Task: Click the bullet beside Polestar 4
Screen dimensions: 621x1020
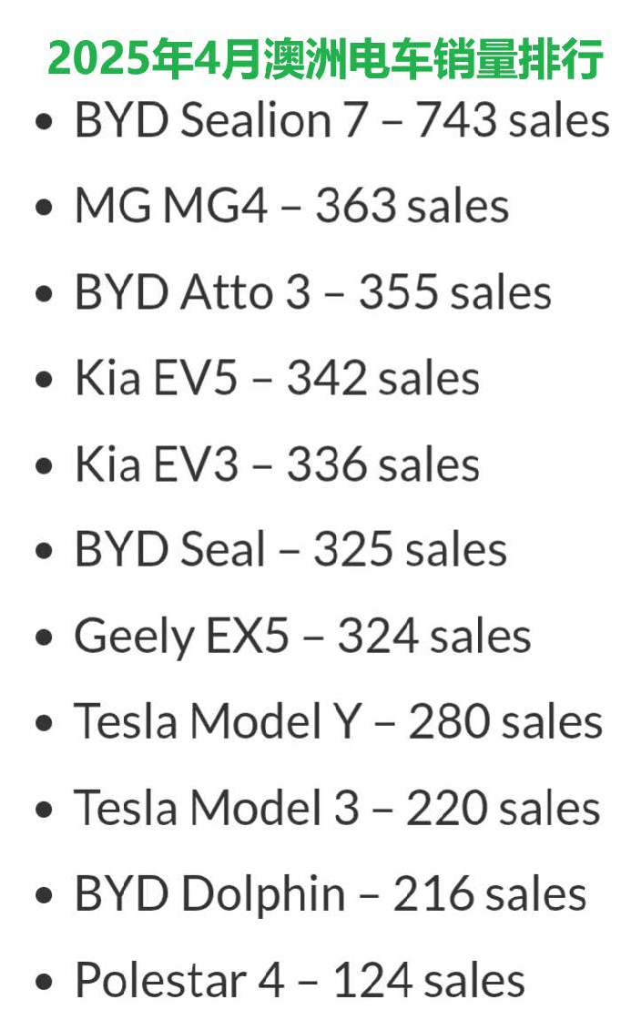Action: click(44, 981)
